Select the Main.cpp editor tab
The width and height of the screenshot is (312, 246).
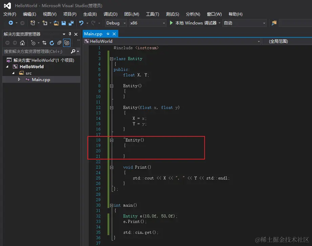(x=93, y=34)
